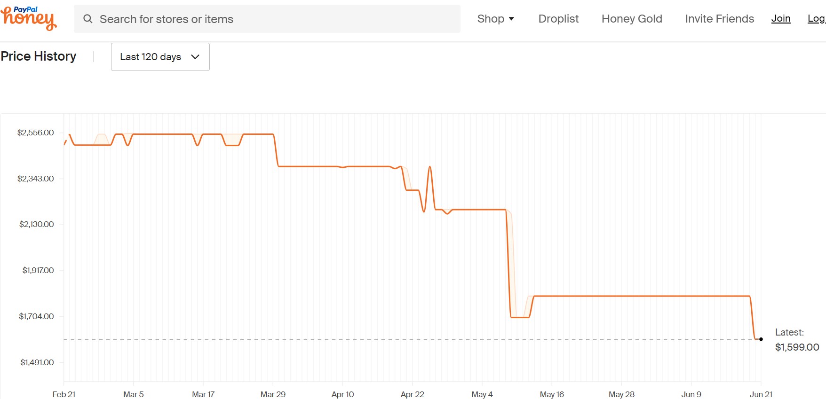Click the Latest $1,599.00 price label
826x399 pixels.
[x=797, y=340]
